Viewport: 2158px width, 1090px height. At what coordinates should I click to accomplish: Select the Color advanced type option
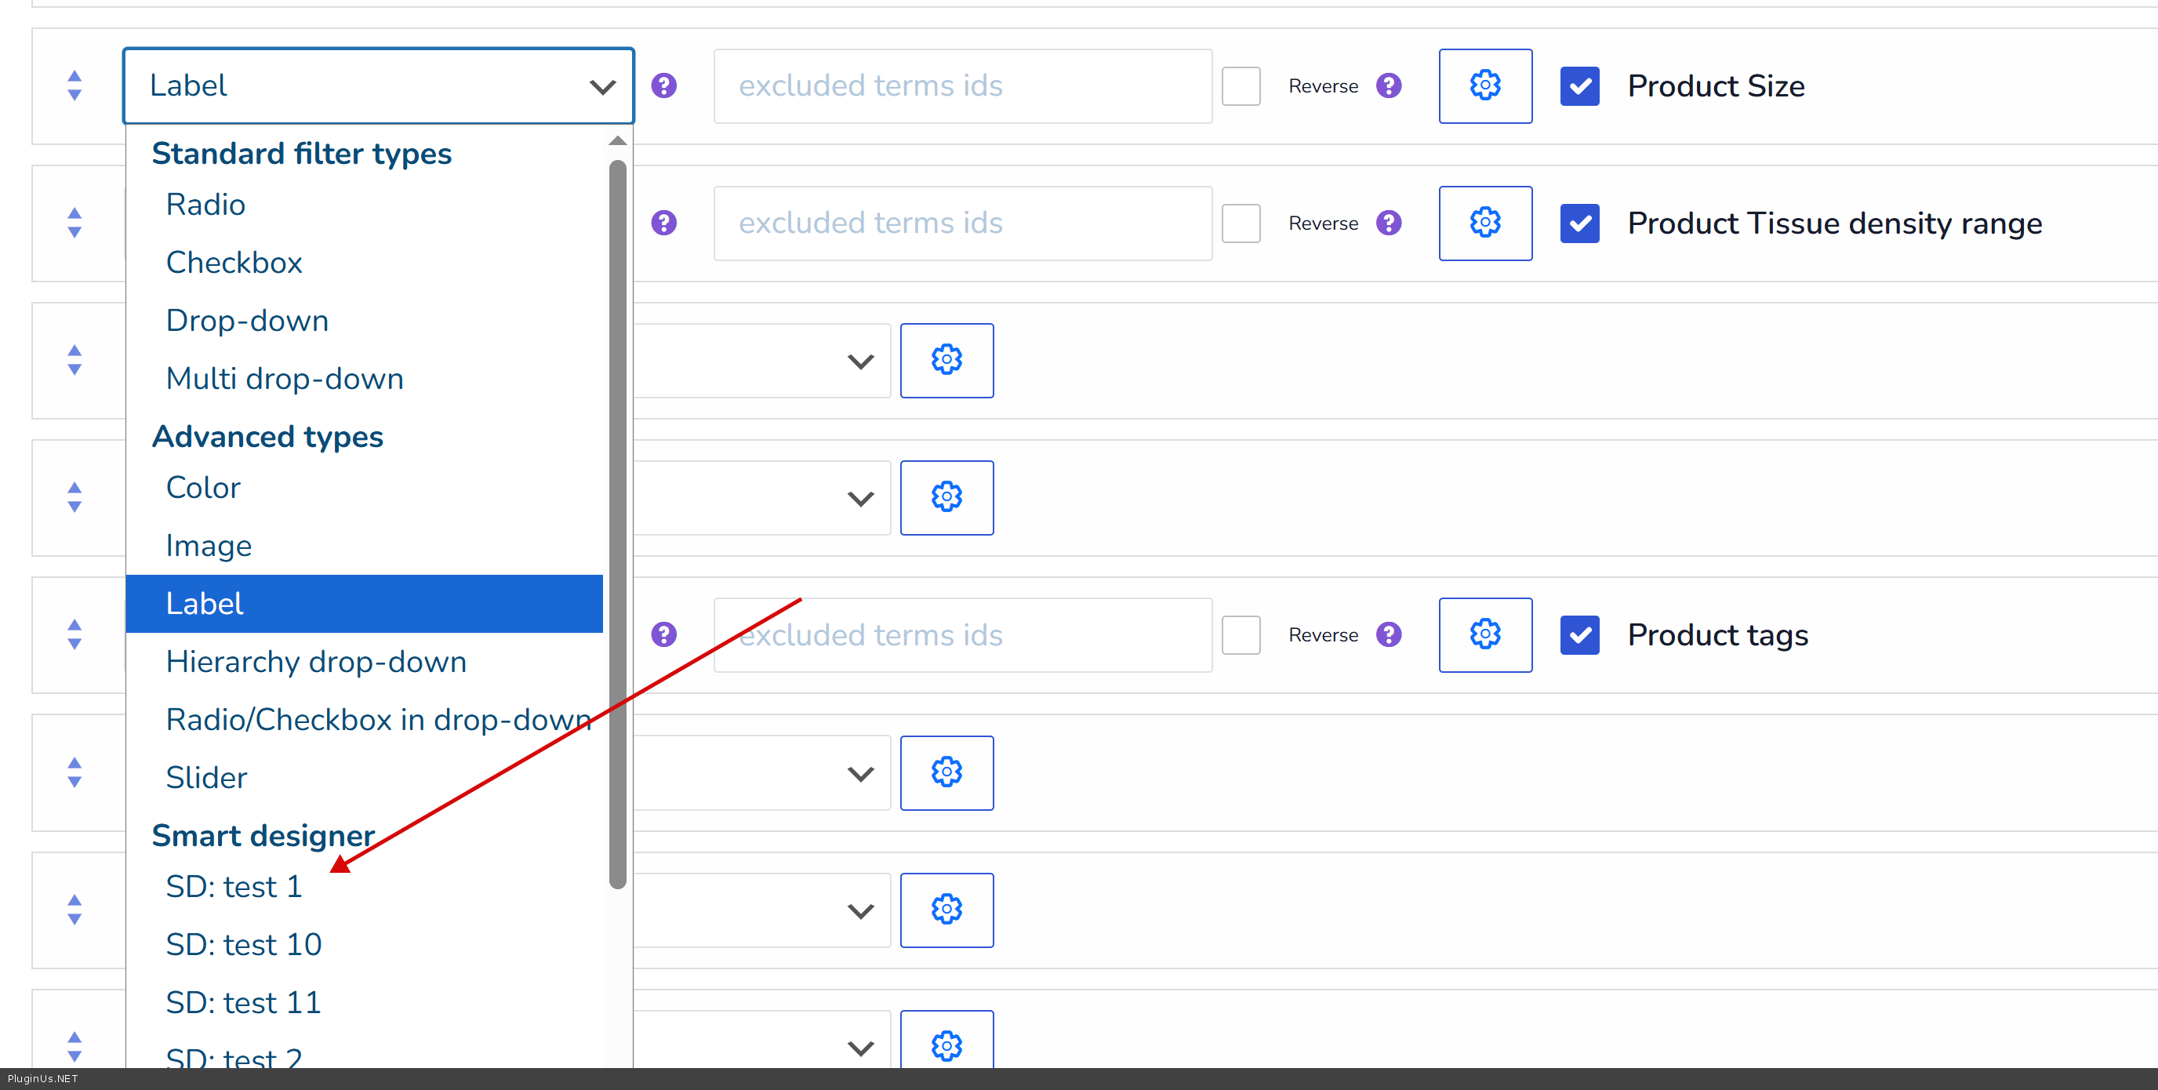tap(204, 487)
